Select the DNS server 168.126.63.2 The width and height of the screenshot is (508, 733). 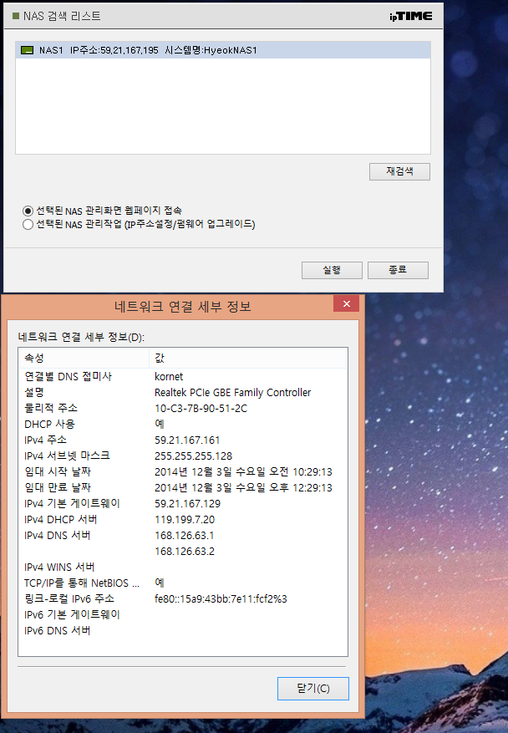[185, 551]
